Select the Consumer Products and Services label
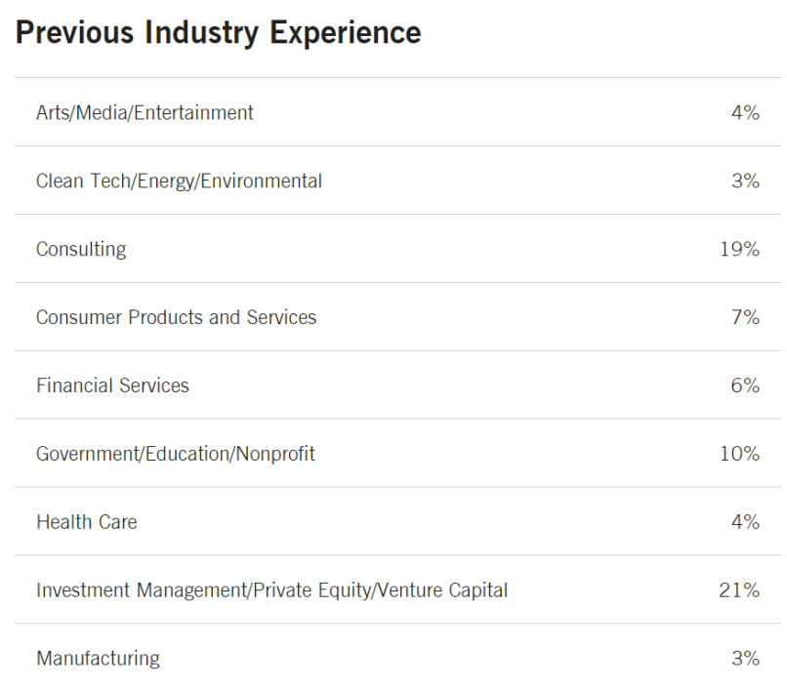The width and height of the screenshot is (787, 690). coord(176,317)
